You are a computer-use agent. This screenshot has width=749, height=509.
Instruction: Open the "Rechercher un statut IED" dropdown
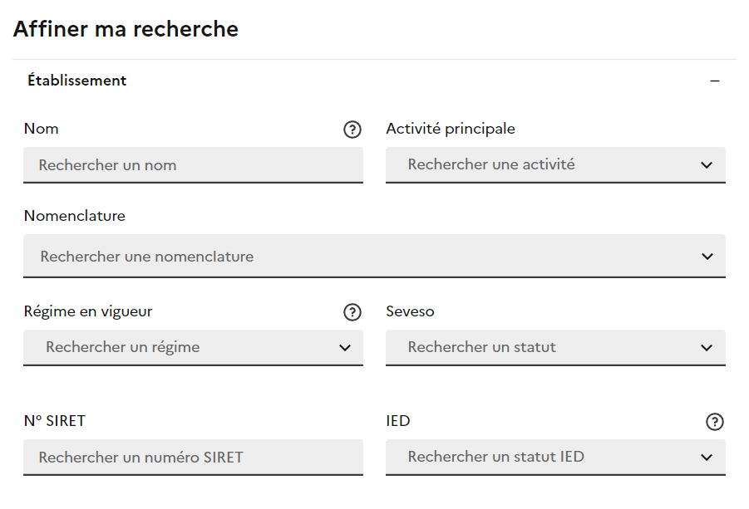[540, 458]
